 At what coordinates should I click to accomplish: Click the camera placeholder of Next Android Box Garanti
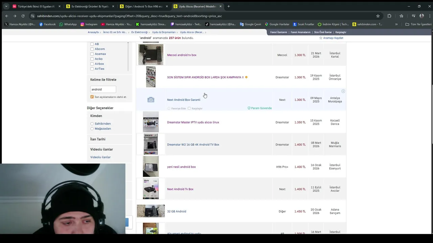pyautogui.click(x=151, y=100)
